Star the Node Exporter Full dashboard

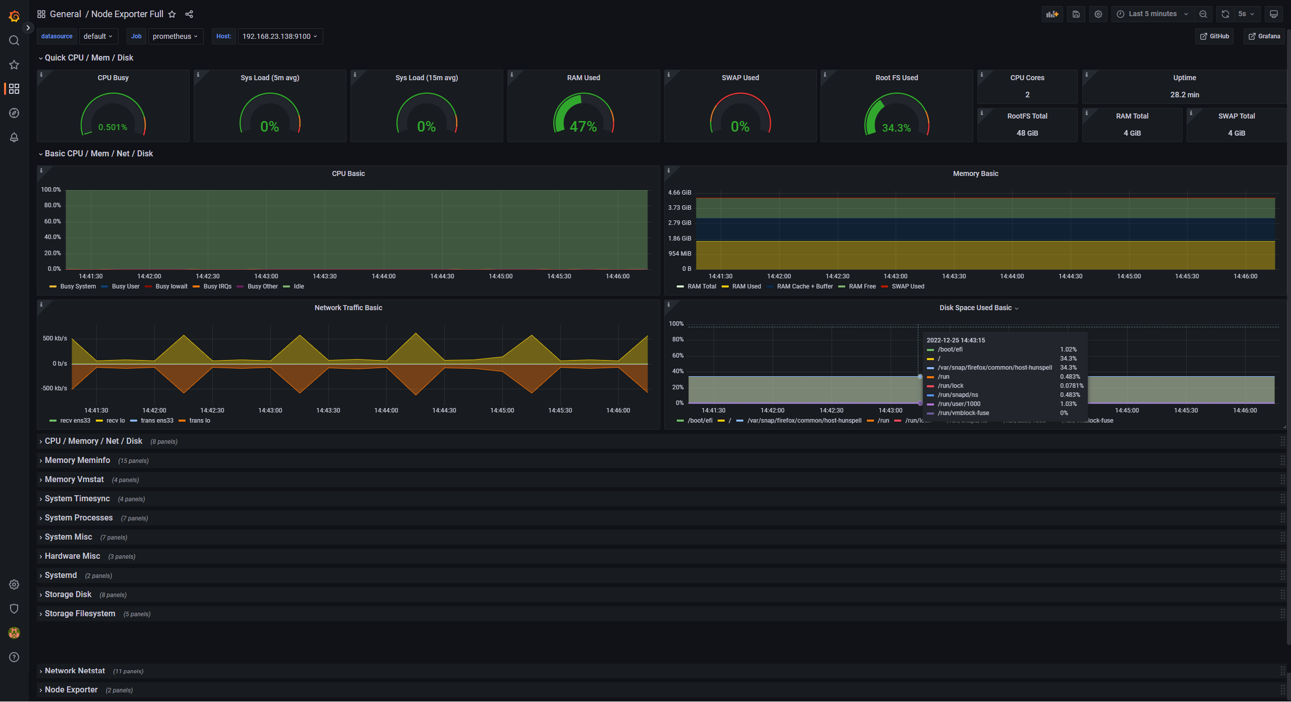click(172, 14)
